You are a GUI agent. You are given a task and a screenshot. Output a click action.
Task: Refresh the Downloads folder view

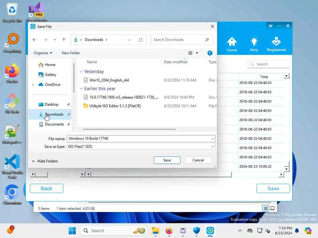141,40
